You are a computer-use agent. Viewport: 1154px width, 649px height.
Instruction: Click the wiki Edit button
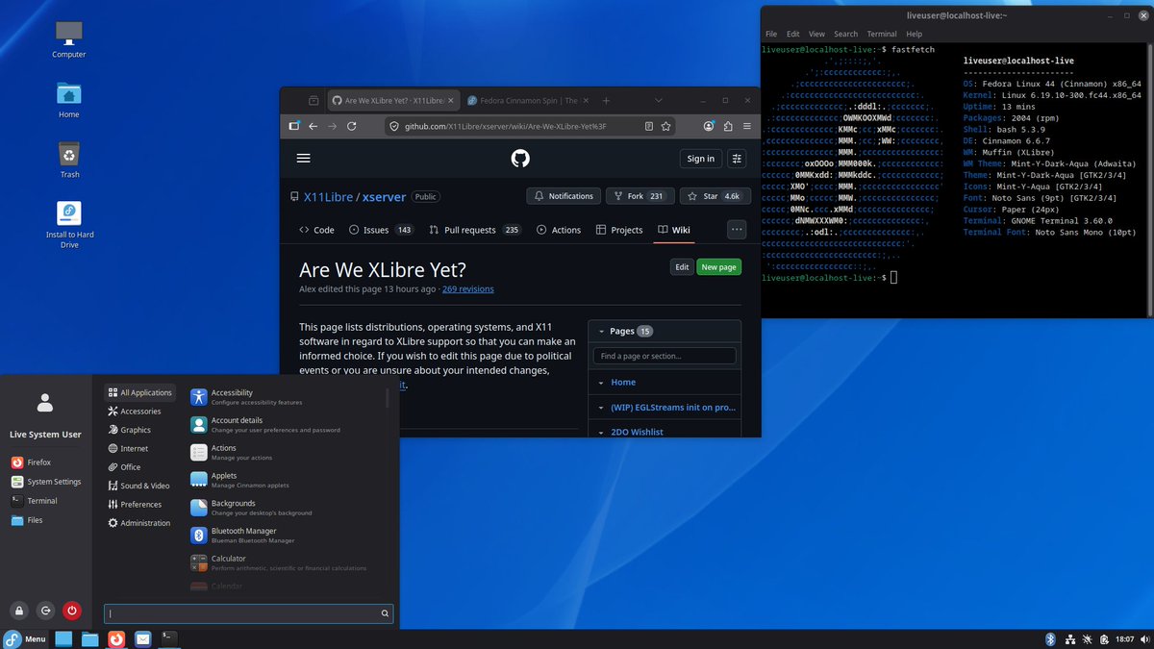tap(682, 267)
